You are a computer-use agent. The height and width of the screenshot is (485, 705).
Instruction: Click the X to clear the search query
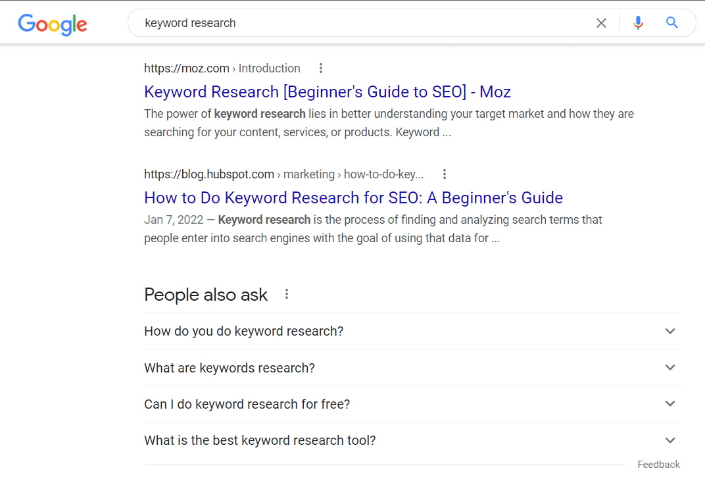pyautogui.click(x=601, y=22)
